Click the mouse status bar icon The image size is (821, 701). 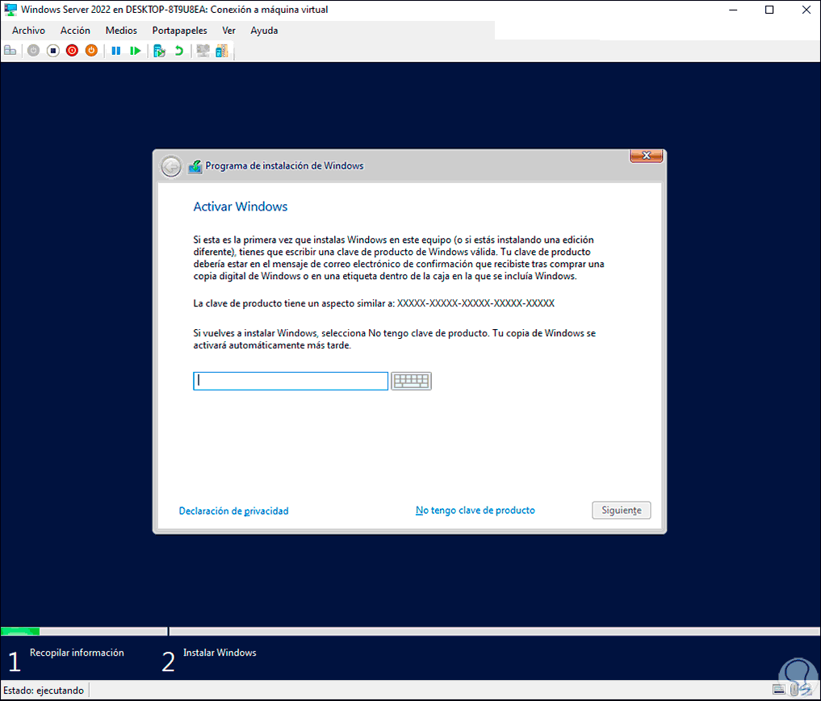(x=794, y=690)
